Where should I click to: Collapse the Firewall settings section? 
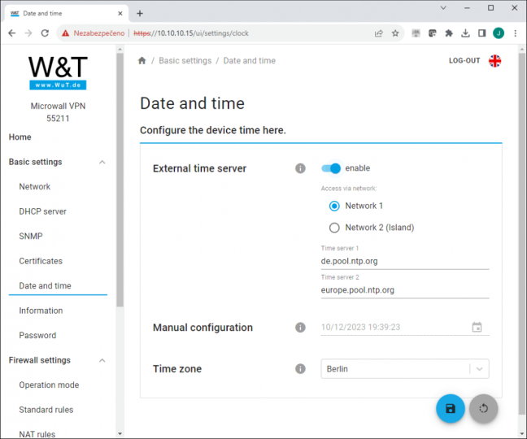tap(102, 360)
